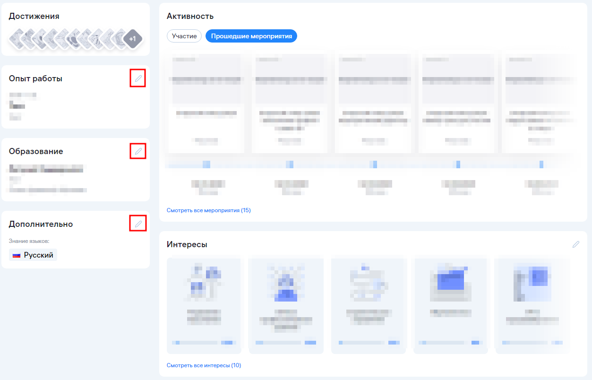The image size is (592, 380).
Task: Open editing for the Дополнительно section
Action: 138,224
